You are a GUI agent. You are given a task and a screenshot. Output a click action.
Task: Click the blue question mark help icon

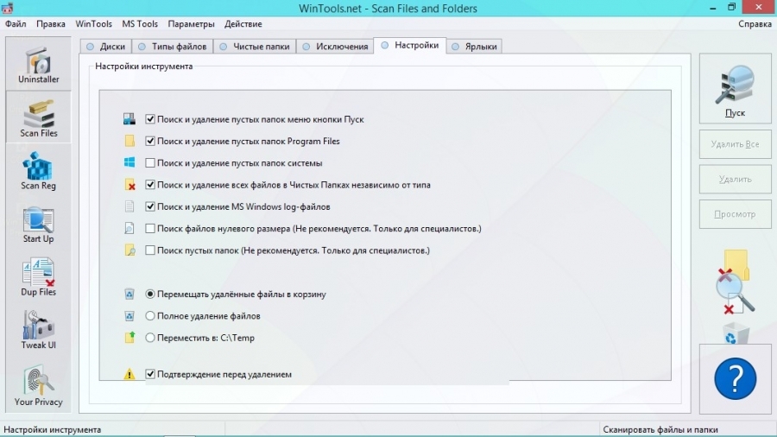(735, 378)
